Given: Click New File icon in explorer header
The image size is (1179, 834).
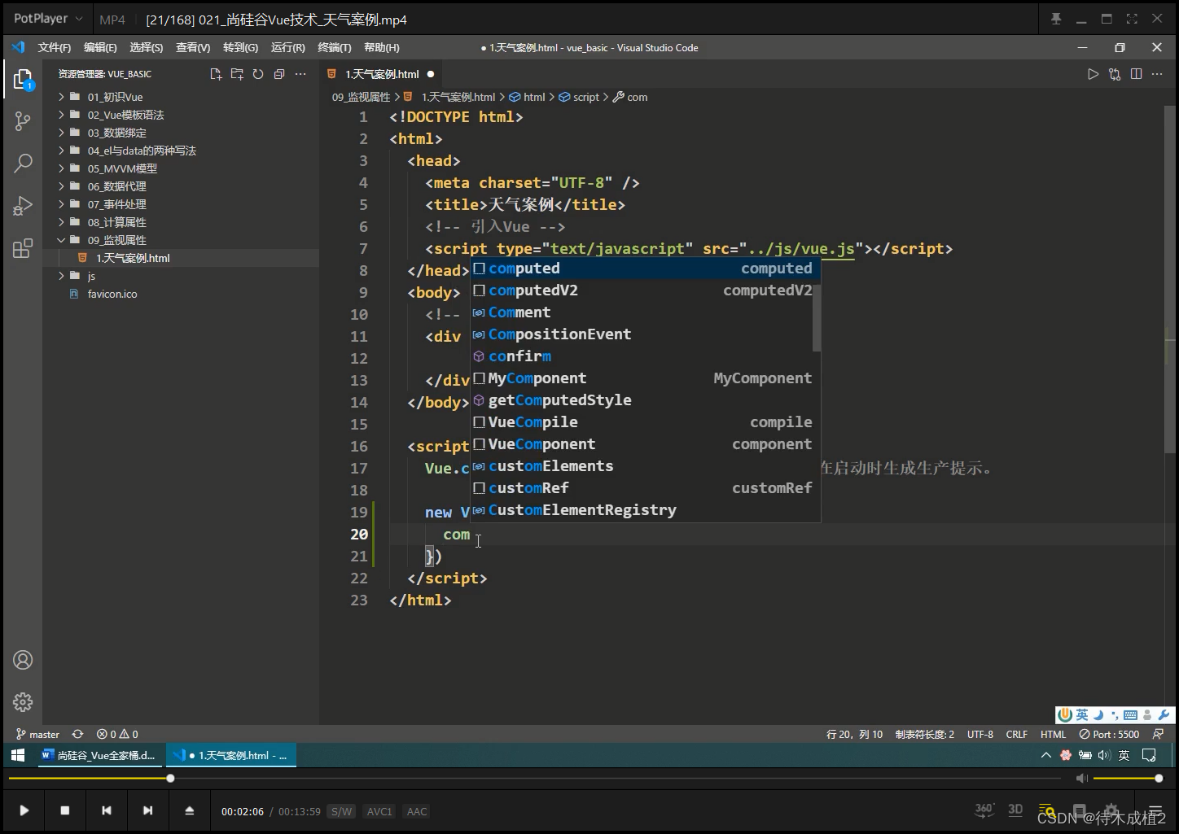Looking at the screenshot, I should click(x=216, y=74).
